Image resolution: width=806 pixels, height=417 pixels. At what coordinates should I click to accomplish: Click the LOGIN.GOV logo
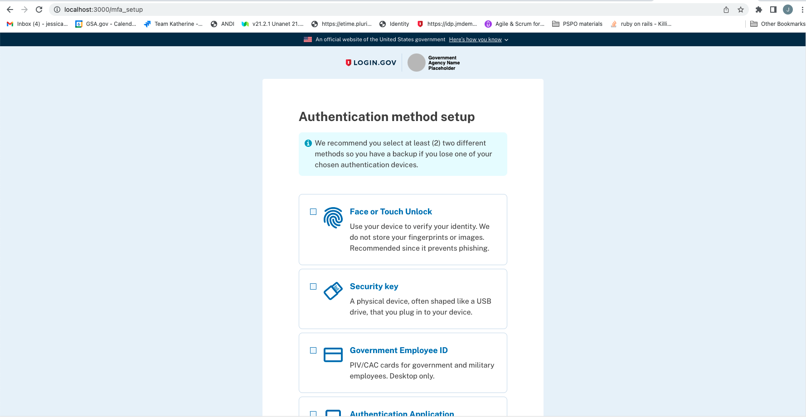point(371,63)
